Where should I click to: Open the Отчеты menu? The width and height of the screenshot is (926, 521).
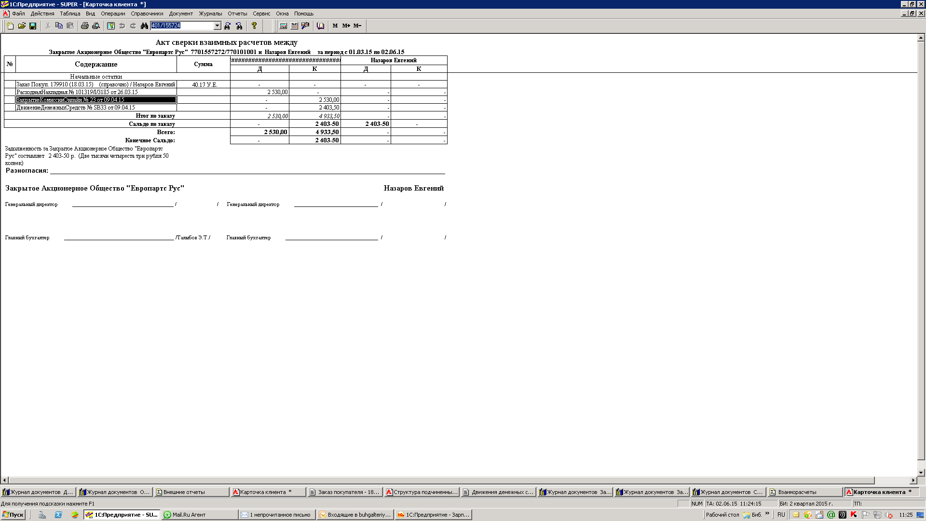[x=237, y=14]
